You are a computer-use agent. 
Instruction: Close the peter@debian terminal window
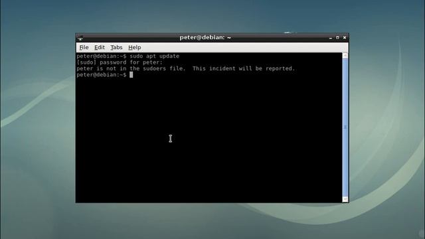[x=345, y=38]
